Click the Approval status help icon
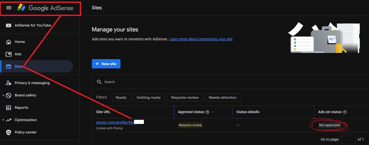This screenshot has height=145, width=369. [x=207, y=112]
